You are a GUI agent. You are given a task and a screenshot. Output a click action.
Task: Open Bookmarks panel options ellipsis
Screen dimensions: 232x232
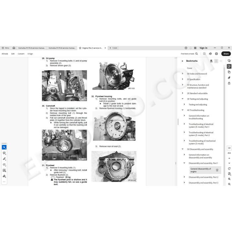click(x=221, y=61)
